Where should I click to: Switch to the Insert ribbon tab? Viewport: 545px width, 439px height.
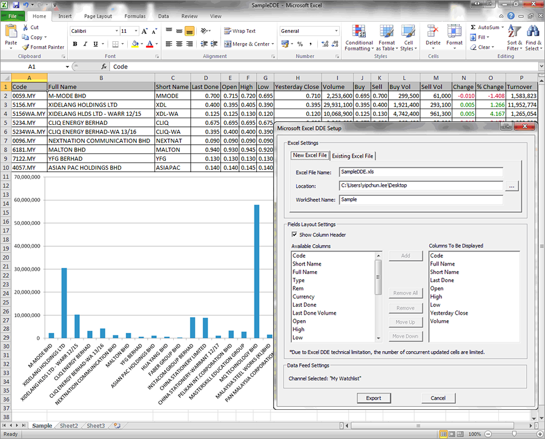[65, 16]
